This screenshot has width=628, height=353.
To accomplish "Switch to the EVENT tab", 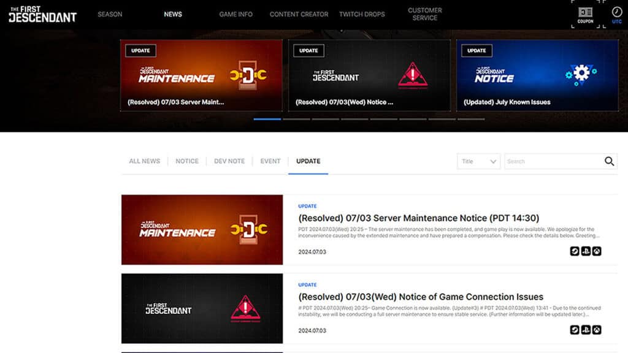I will pos(270,161).
